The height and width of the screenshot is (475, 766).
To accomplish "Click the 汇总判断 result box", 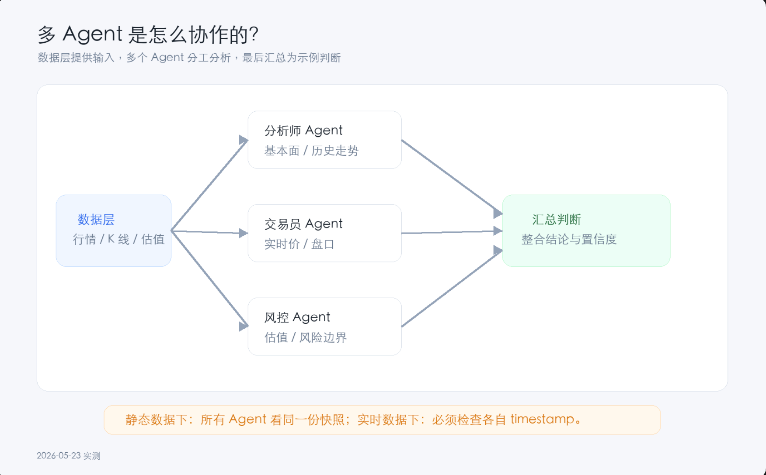I will [x=586, y=231].
